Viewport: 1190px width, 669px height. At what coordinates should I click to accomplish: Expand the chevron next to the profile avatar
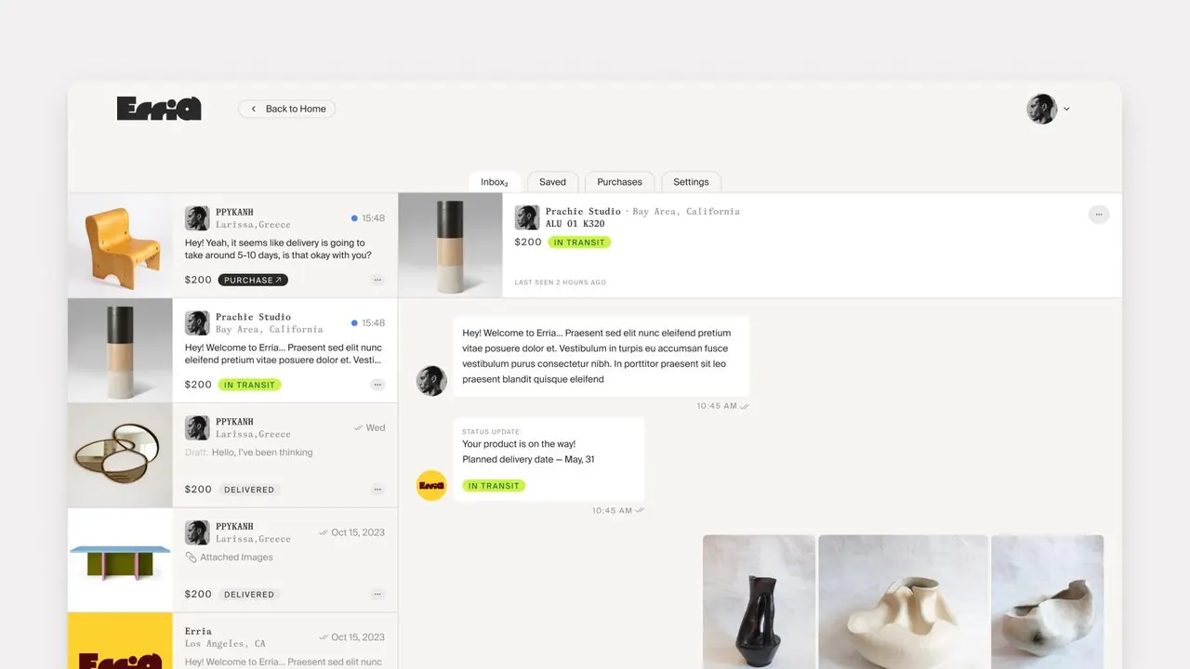(x=1066, y=109)
